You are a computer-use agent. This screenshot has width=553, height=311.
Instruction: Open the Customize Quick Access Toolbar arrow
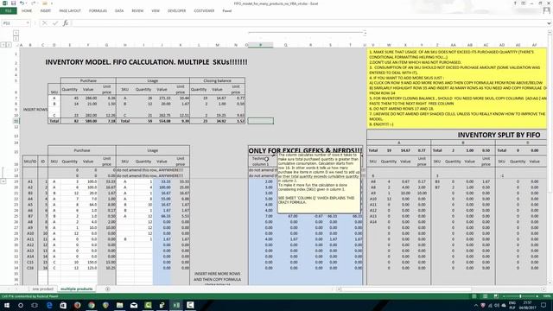52,3
